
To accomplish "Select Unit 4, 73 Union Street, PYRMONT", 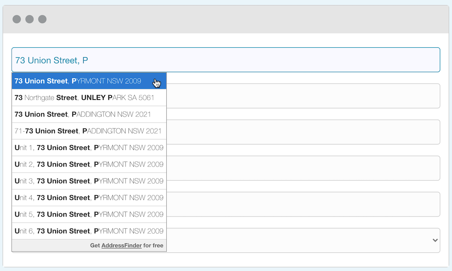I will pyautogui.click(x=89, y=198).
